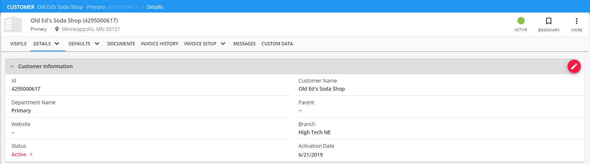Go to the Invoice History tab
This screenshot has height=164, width=590.
[159, 43]
